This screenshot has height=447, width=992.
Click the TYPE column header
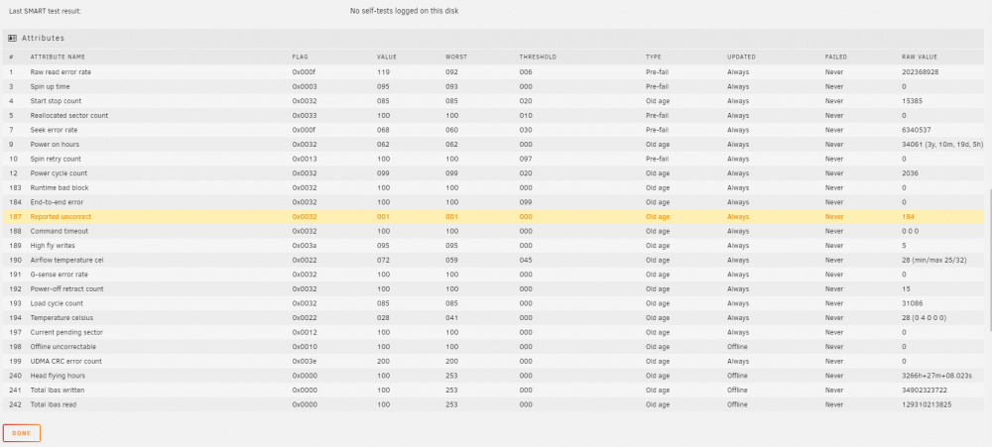tap(653, 56)
